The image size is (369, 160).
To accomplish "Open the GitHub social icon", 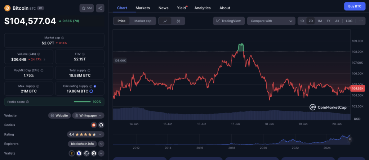I will pos(101,125).
